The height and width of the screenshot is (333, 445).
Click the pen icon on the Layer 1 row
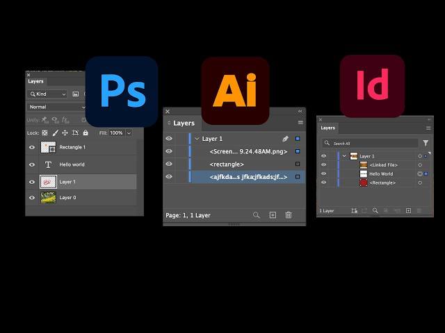(x=285, y=139)
